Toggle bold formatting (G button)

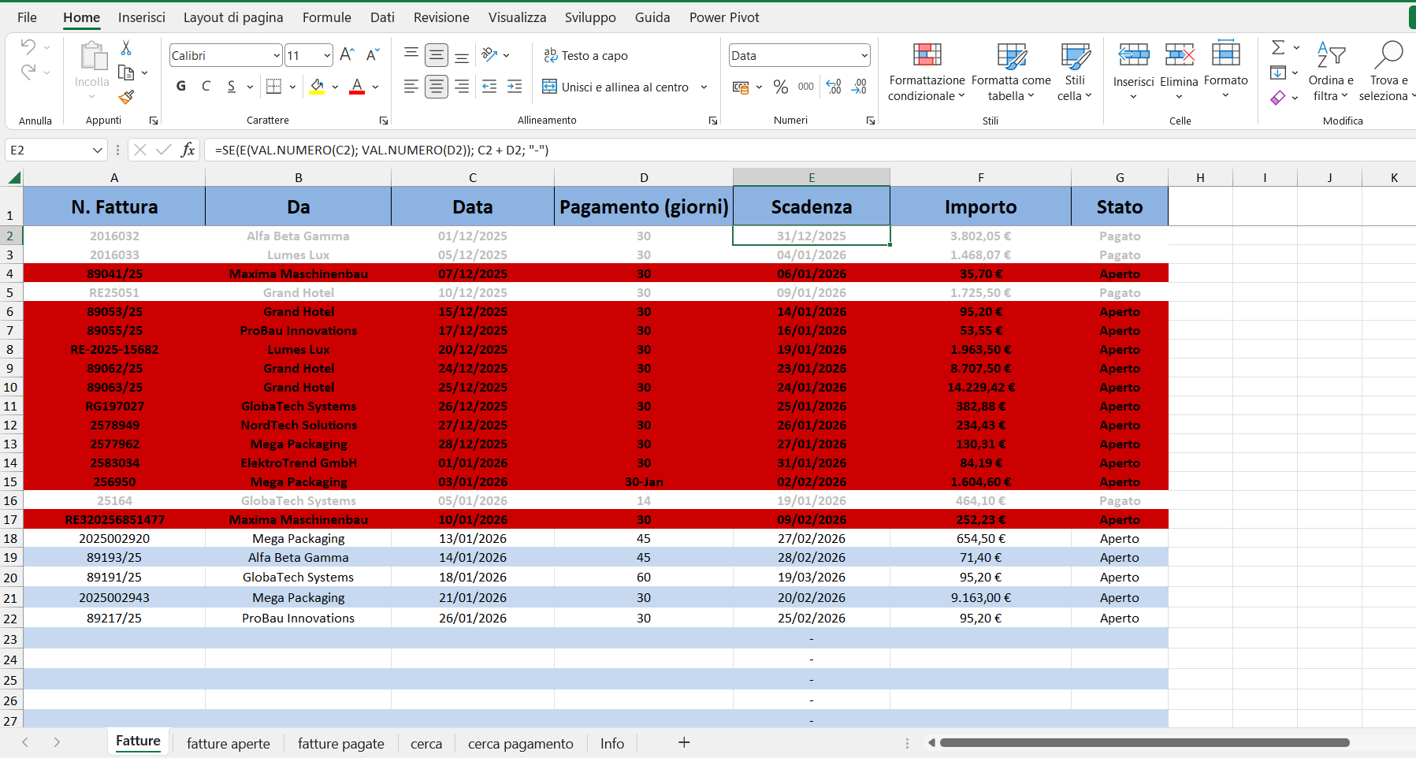click(181, 87)
